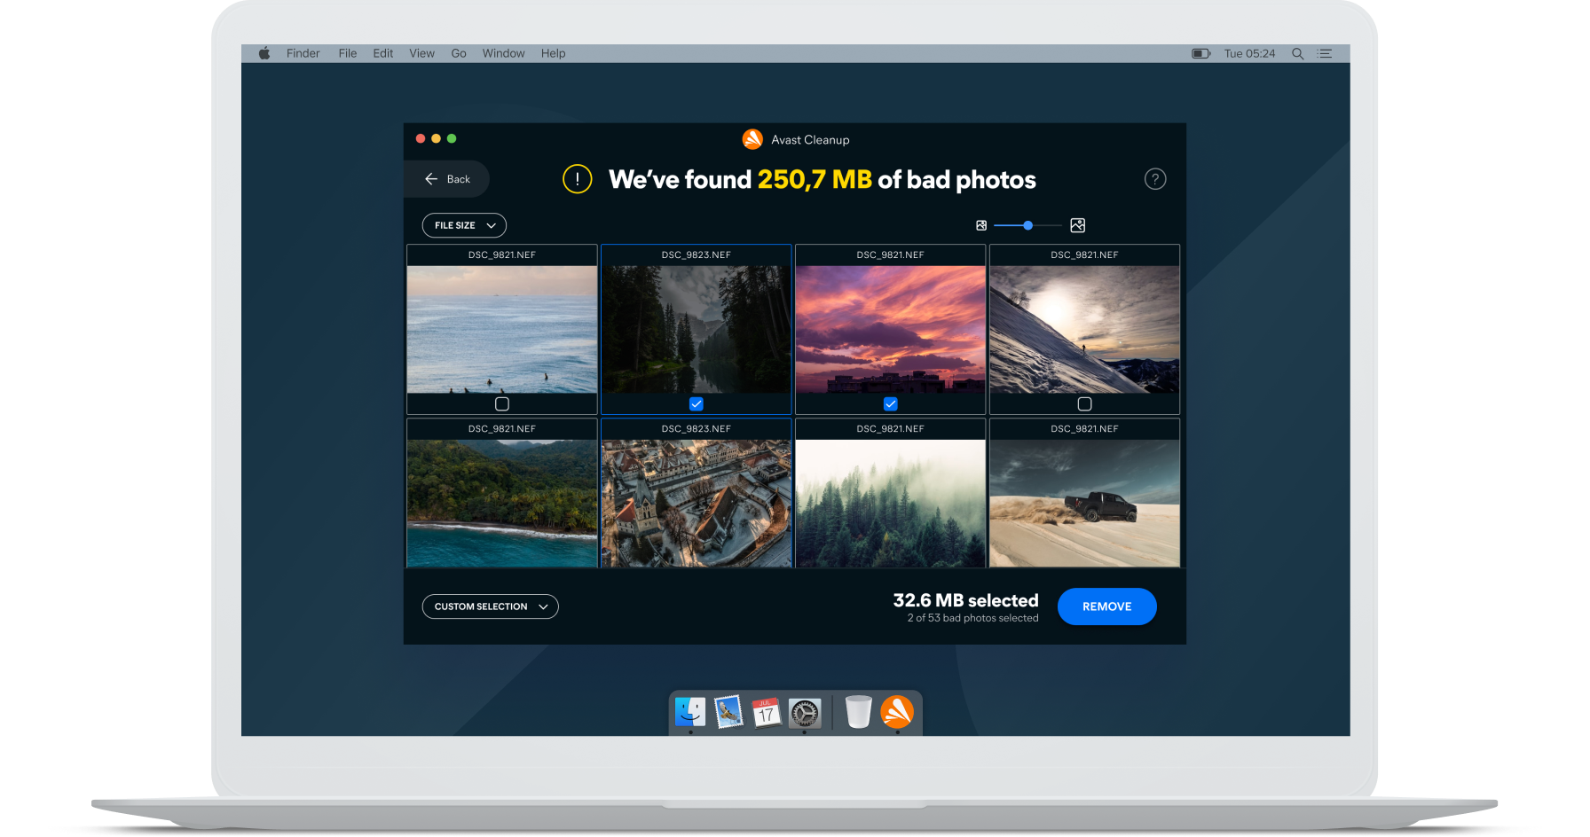
Task: Expand the File Size sort dropdown
Action: (464, 225)
